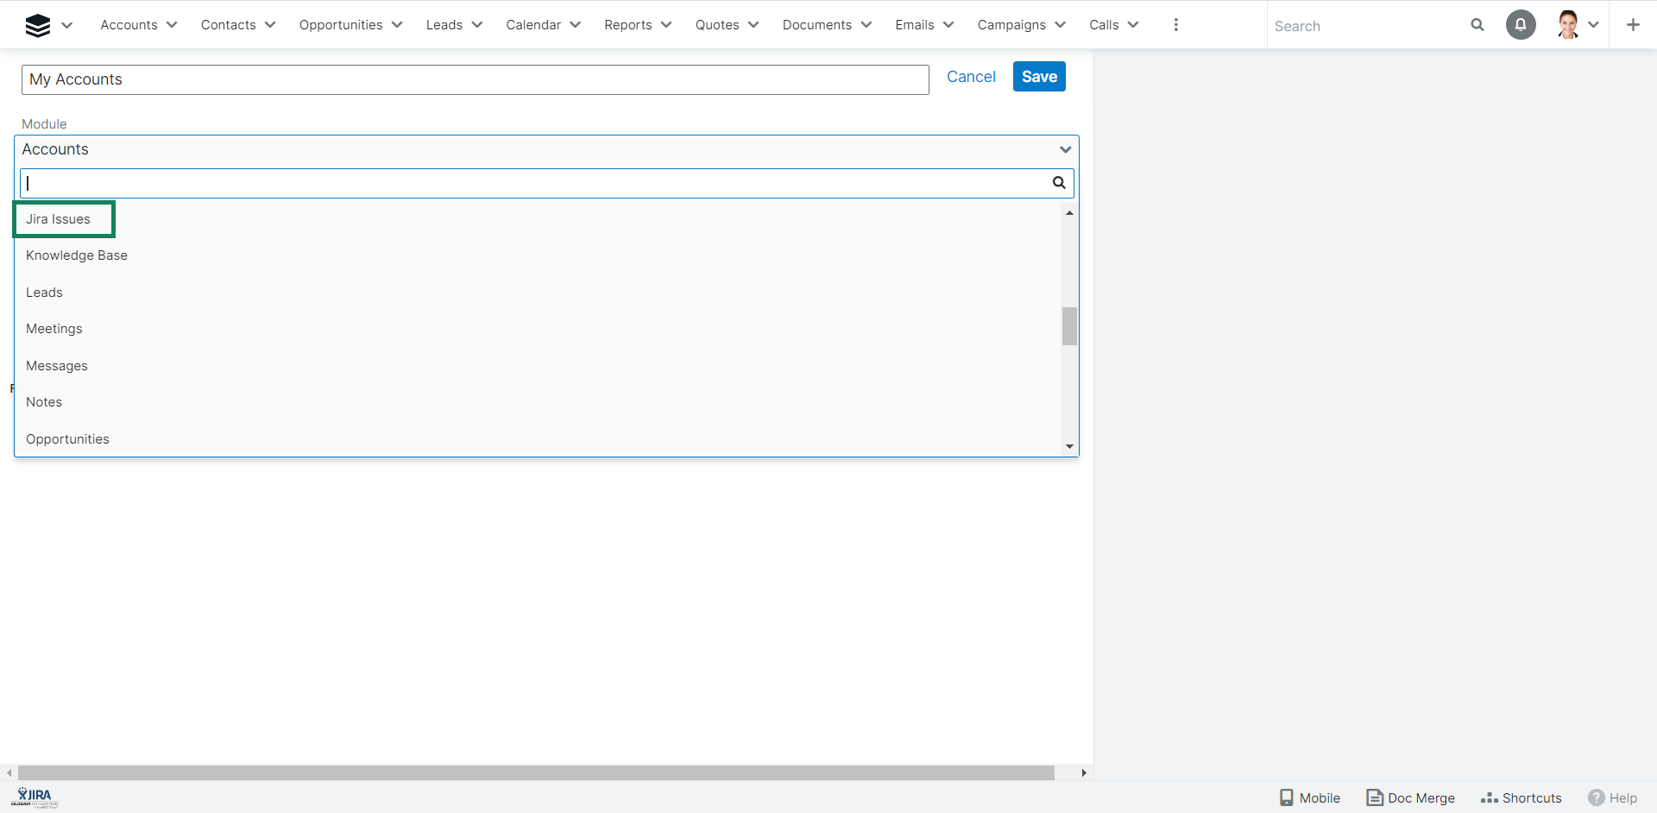Screen dimensions: 1657x813
Task: Expand the Opportunities nav dropdown arrow
Action: (x=397, y=25)
